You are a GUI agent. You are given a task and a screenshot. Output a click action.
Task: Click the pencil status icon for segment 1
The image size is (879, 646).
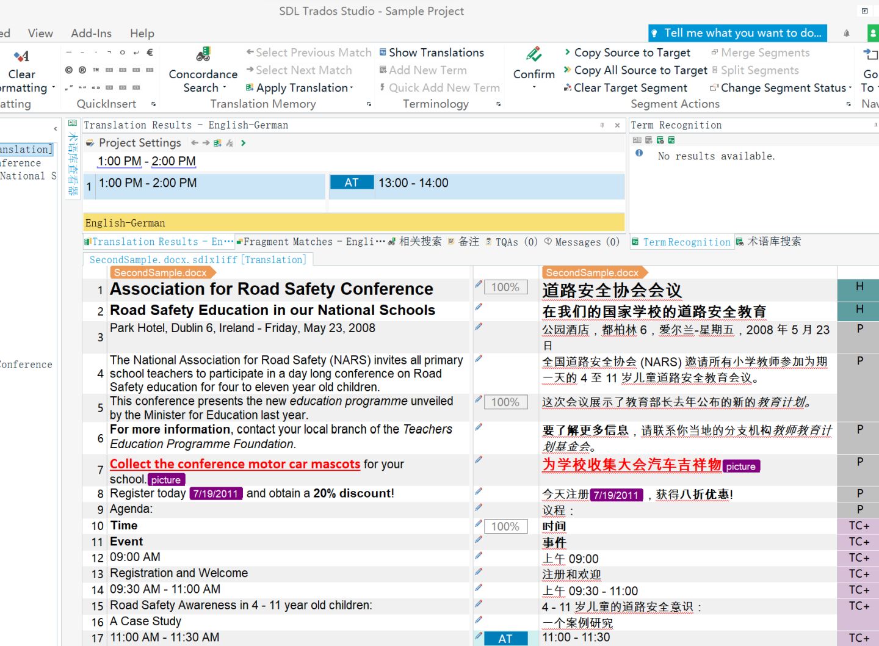pyautogui.click(x=479, y=285)
